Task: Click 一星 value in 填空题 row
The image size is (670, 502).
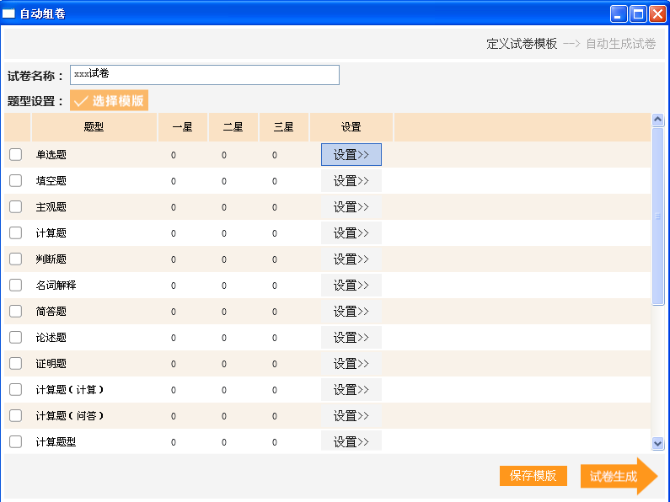Action: coord(174,181)
